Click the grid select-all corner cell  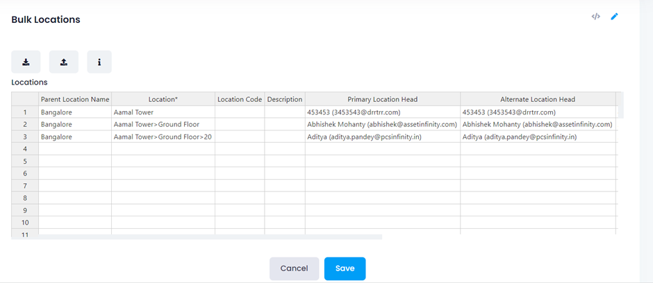coord(25,99)
